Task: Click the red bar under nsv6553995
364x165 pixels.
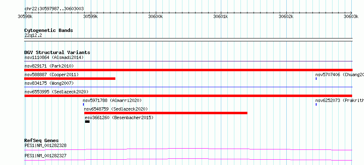Action: click(188, 96)
